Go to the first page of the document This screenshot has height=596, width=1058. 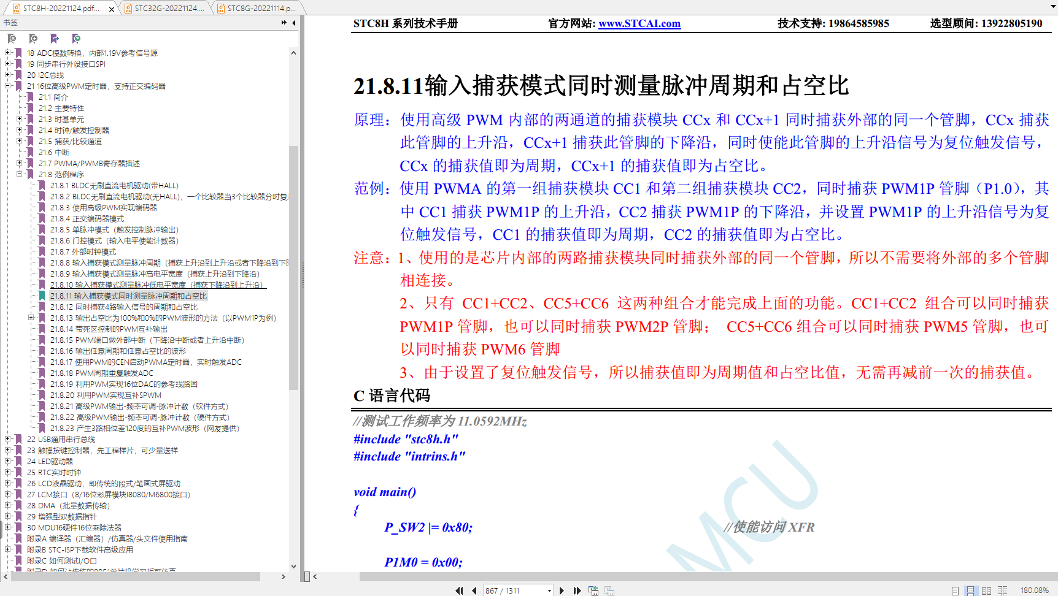pyautogui.click(x=459, y=590)
